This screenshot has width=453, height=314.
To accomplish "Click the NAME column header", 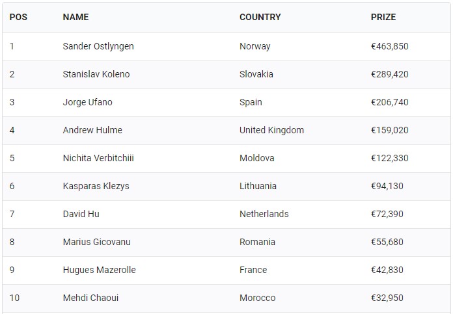I will click(x=75, y=17).
